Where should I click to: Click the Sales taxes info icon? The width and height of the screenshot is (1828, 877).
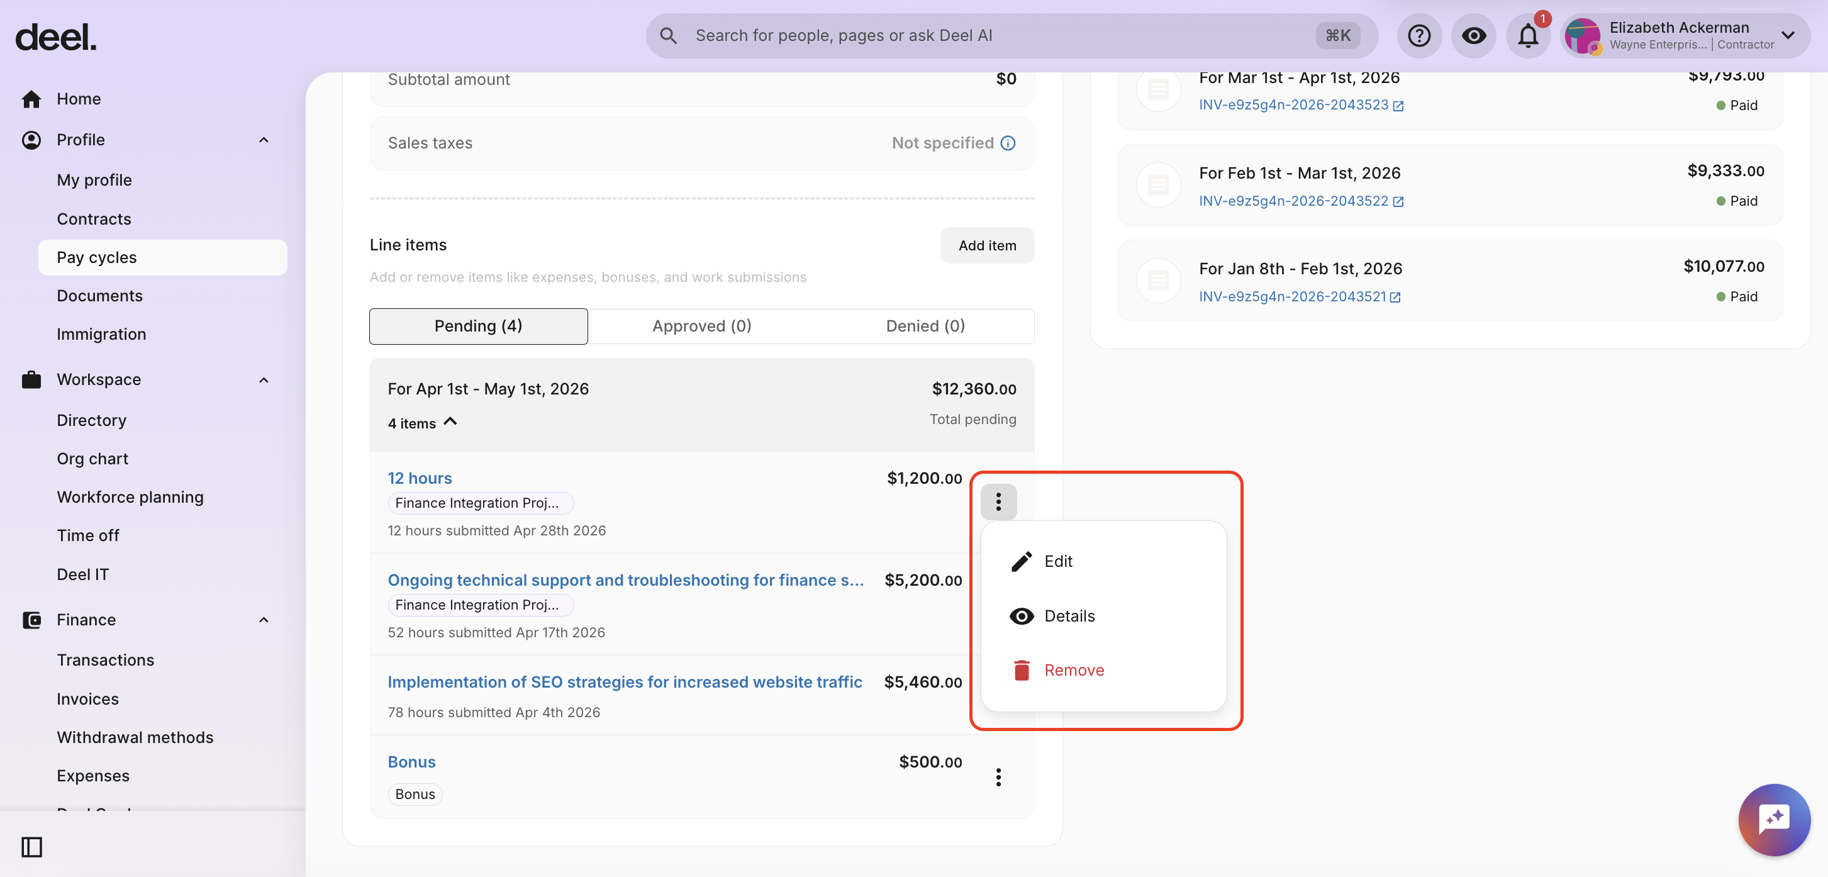(1008, 143)
